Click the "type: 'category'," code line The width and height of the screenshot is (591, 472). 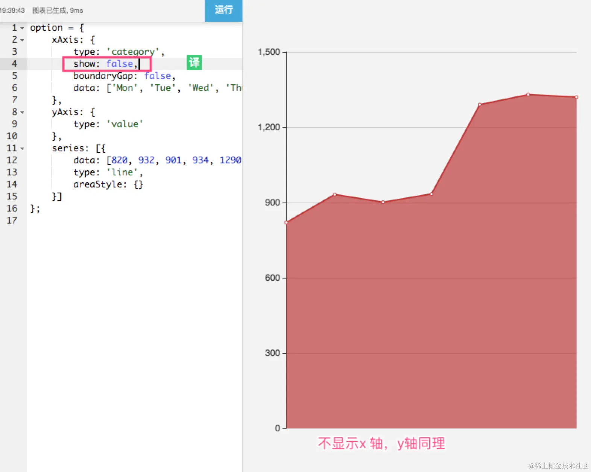[119, 52]
